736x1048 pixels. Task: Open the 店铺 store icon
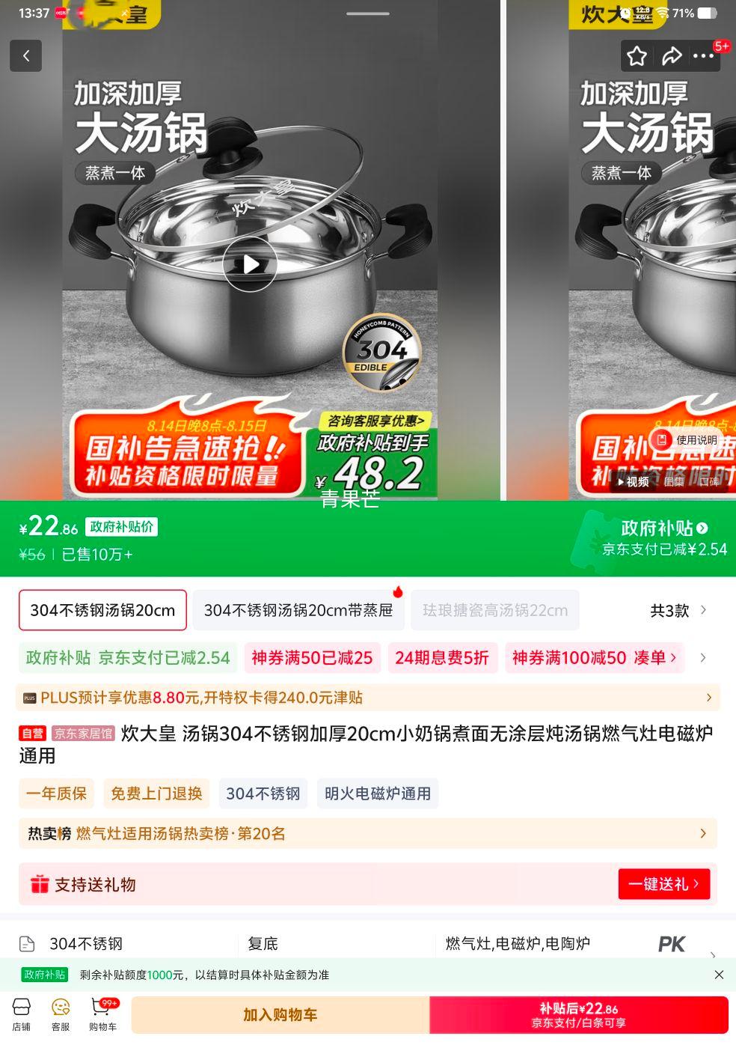(22, 1014)
